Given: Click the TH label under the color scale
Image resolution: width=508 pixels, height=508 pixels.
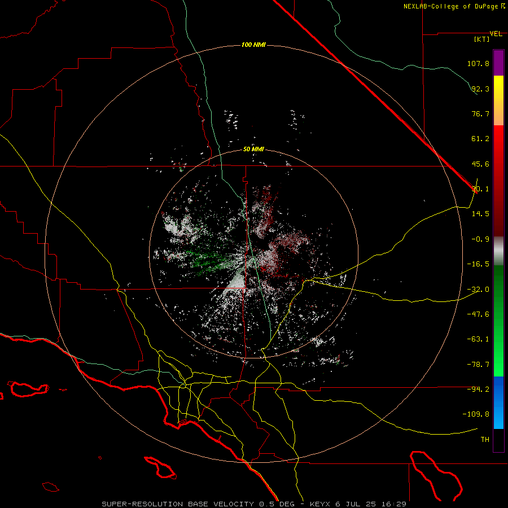Looking at the screenshot, I should (485, 440).
